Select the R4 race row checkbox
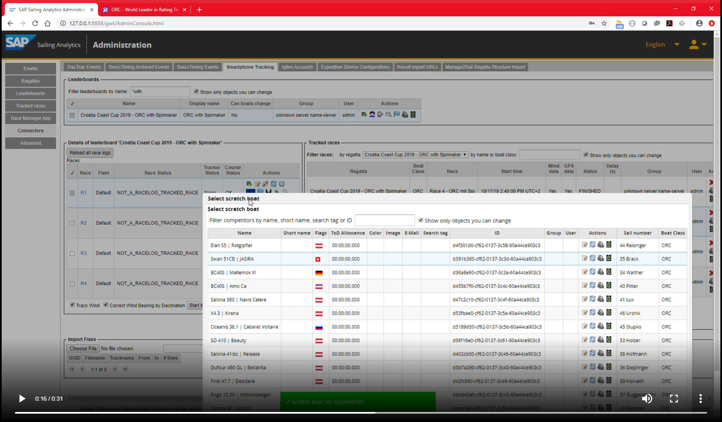This screenshot has height=422, width=722. pos(72,284)
